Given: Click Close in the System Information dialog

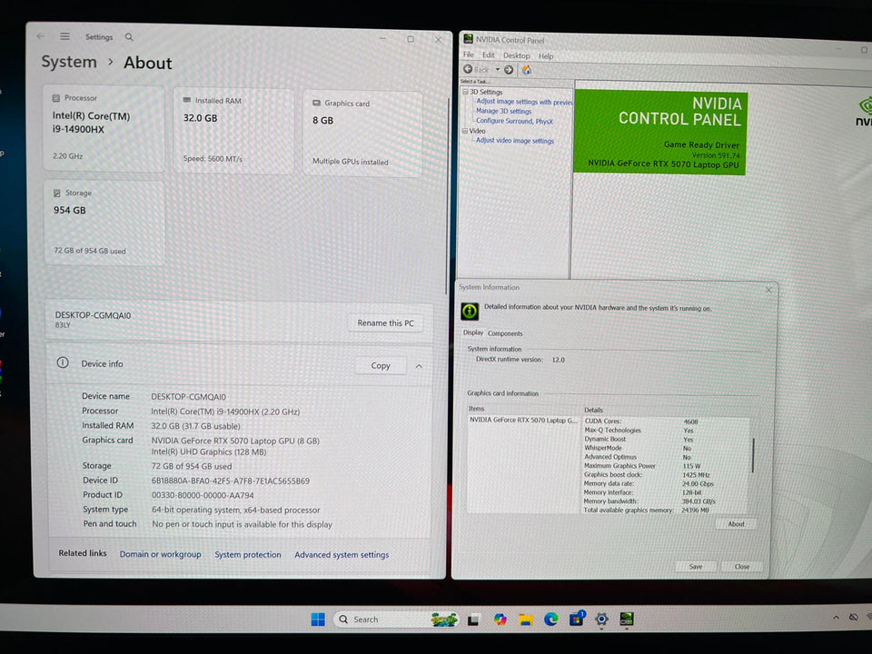Looking at the screenshot, I should click(742, 566).
